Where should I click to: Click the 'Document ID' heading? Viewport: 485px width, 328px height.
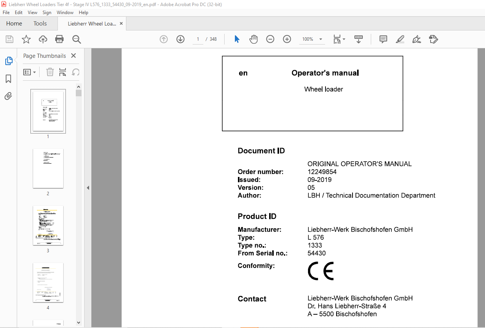(261, 151)
